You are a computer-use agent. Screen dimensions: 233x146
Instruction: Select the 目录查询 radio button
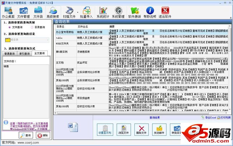coord(32,27)
